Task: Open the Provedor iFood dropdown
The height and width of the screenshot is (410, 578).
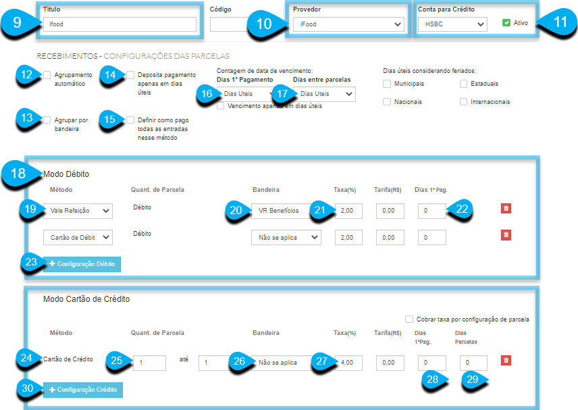Action: (348, 24)
